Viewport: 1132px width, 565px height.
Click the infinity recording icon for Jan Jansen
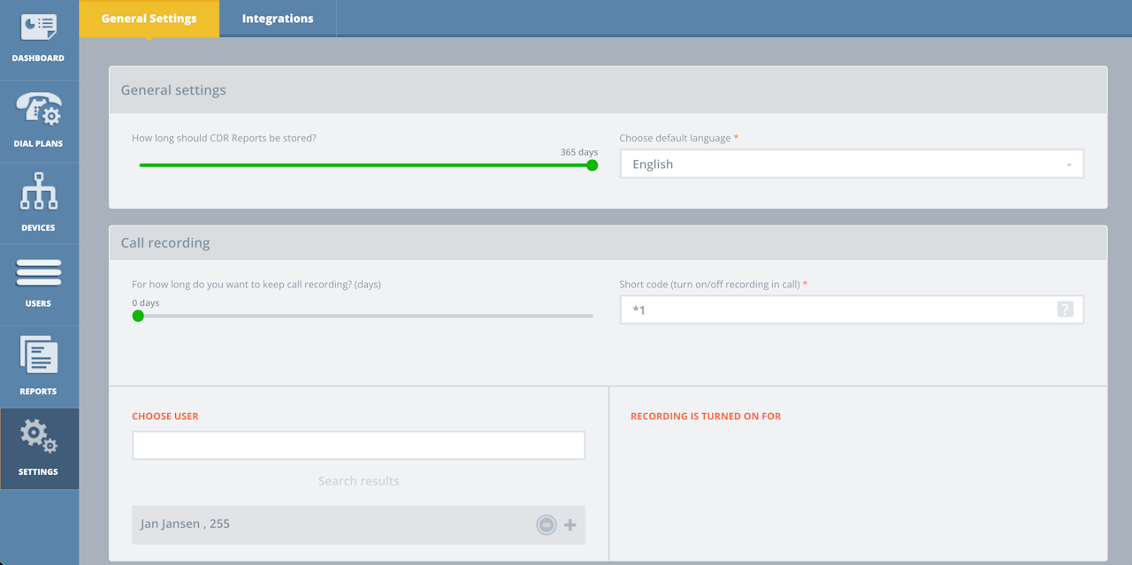(547, 525)
